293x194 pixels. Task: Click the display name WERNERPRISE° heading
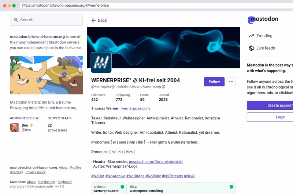pos(136,80)
